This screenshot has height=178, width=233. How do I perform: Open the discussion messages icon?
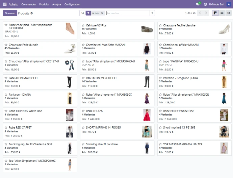coord(198,4)
